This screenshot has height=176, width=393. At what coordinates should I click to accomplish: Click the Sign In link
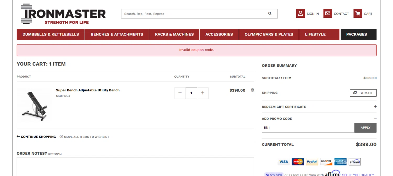[313, 14]
